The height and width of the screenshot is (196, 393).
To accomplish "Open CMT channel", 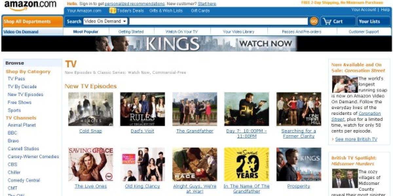I will point(12,188).
